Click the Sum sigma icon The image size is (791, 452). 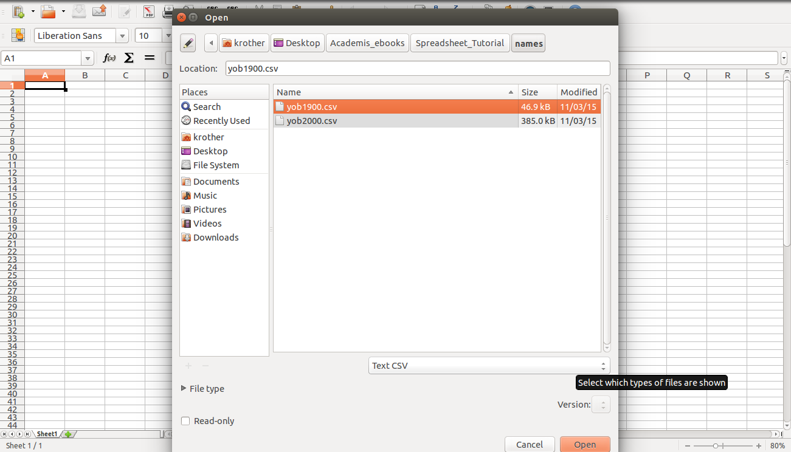(x=129, y=58)
